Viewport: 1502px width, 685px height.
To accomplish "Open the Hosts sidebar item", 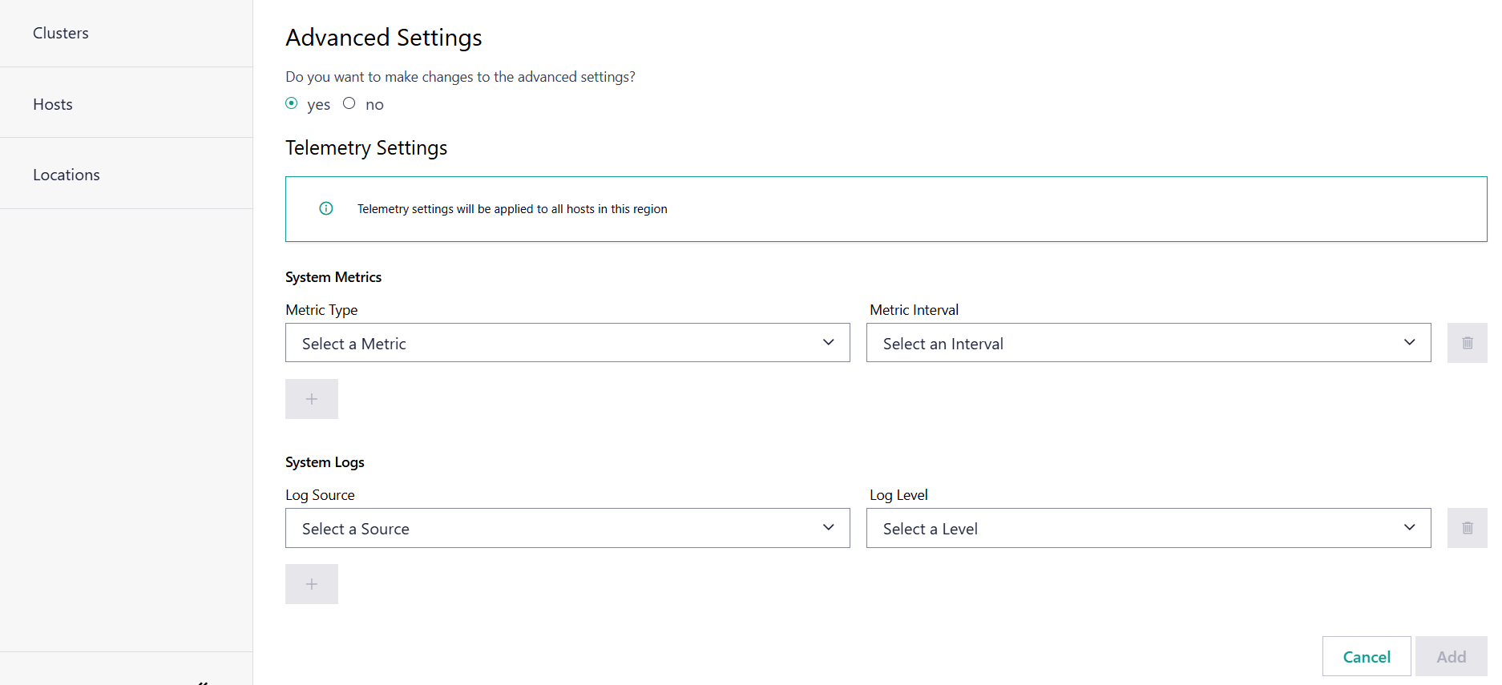I will click(53, 104).
